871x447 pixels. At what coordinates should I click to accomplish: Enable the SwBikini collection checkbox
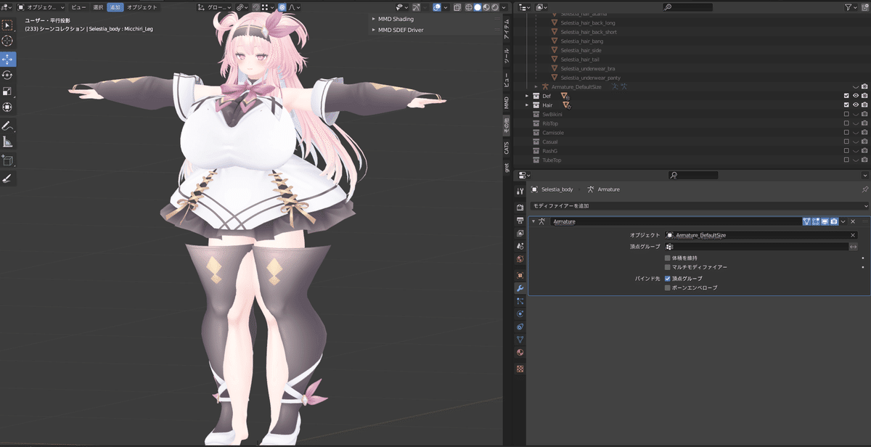[846, 115]
